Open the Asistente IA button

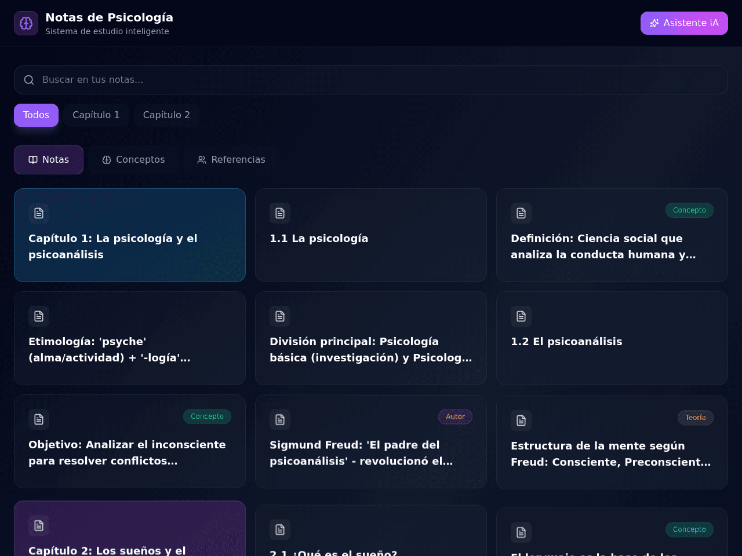(x=684, y=23)
